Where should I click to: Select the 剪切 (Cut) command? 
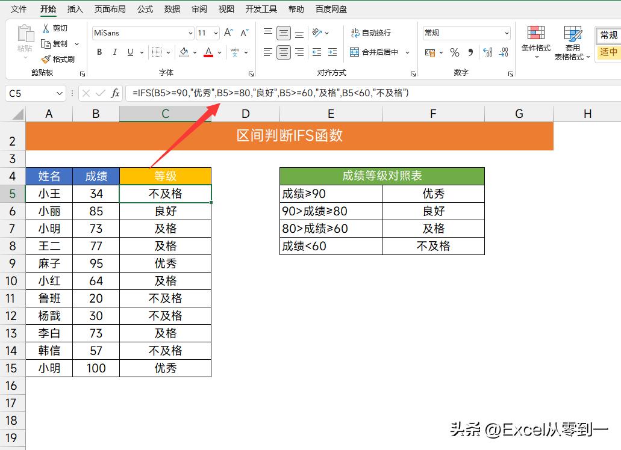click(x=57, y=28)
